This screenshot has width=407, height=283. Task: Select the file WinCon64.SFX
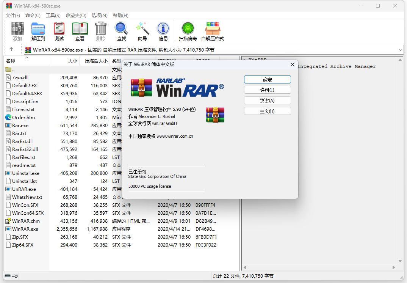pyautogui.click(x=28, y=213)
